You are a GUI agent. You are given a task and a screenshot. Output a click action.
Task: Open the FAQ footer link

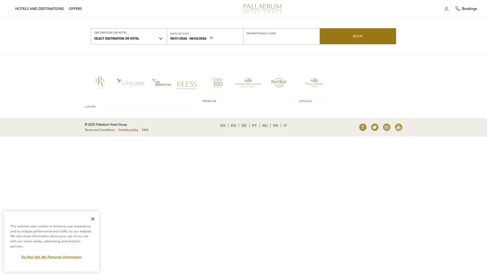tap(145, 130)
